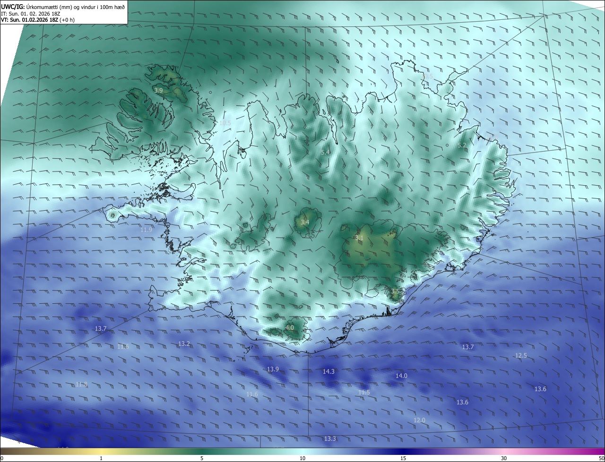Click the "15" tick label on the color scale
The height and width of the screenshot is (462, 605).
[403, 458]
